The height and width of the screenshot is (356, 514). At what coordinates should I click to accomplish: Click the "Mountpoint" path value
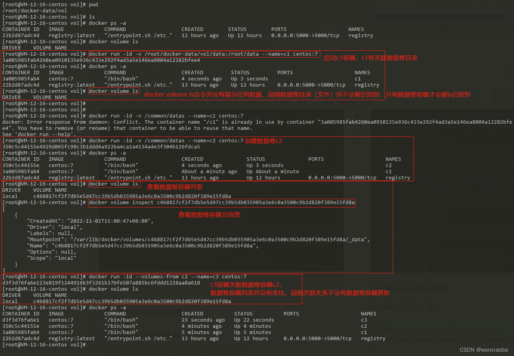click(219, 240)
